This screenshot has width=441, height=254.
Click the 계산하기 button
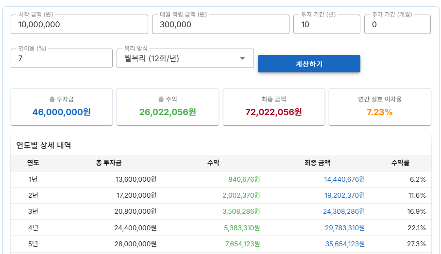click(x=309, y=64)
